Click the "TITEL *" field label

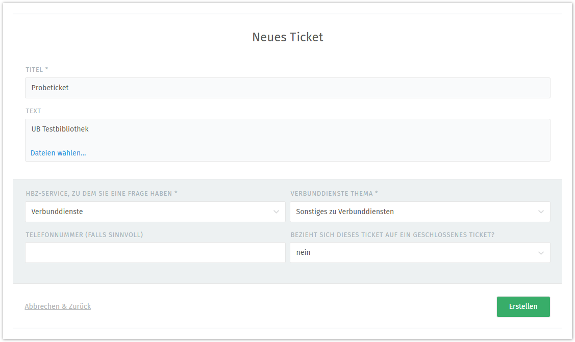pos(37,70)
